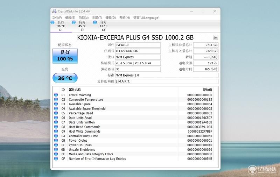Click the interface field NVM Express
This screenshot has height=177, width=280.
pyautogui.click(x=138, y=57)
